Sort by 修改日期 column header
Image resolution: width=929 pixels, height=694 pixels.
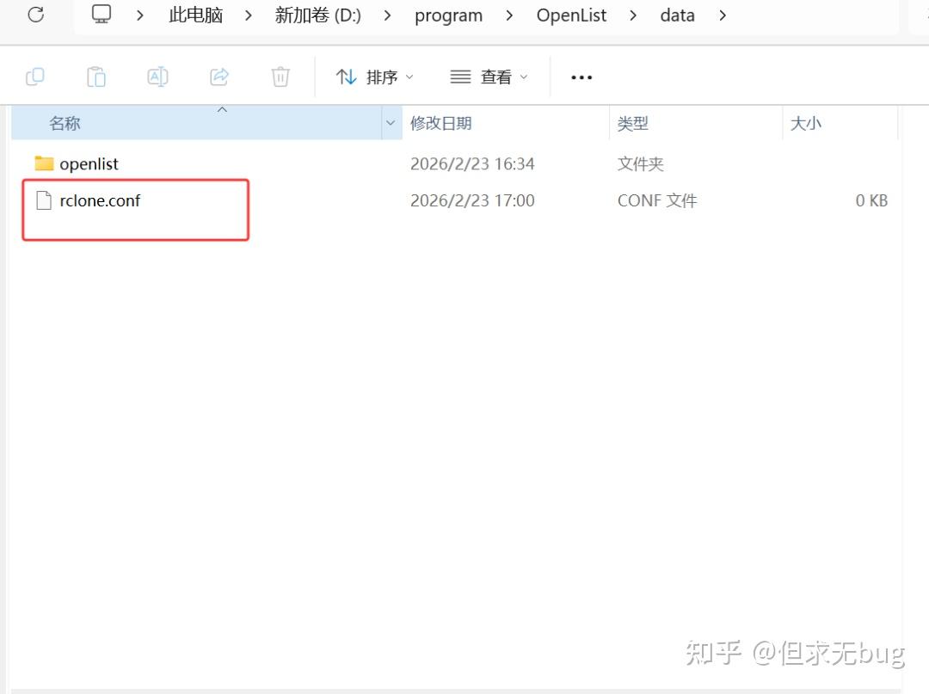pyautogui.click(x=440, y=123)
